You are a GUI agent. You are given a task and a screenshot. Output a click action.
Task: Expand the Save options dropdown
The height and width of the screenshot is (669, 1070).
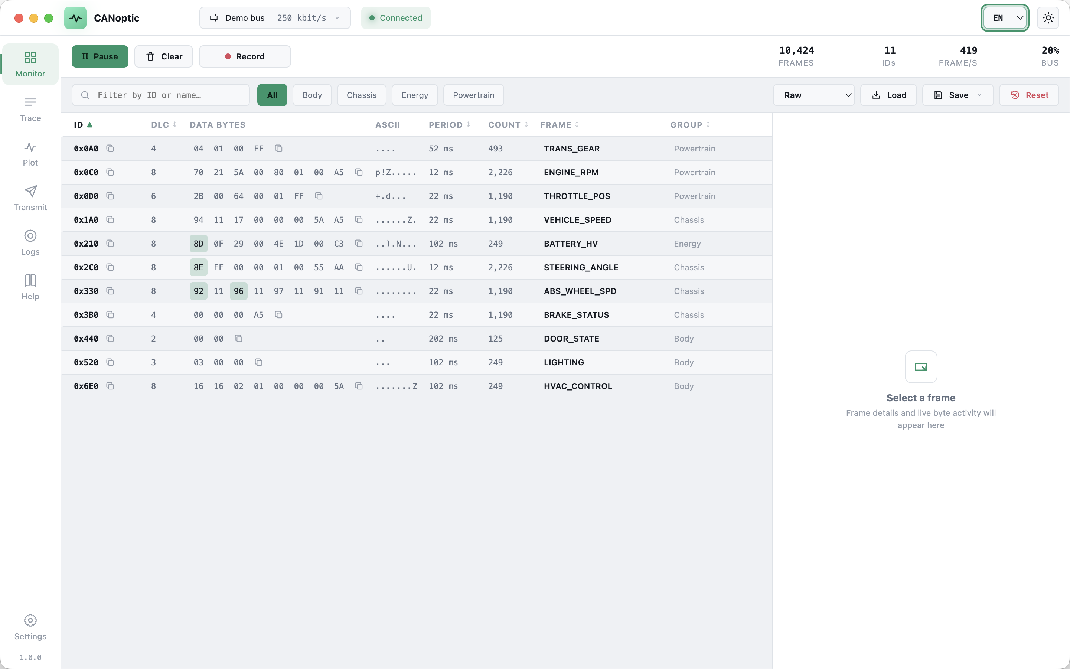[x=979, y=95]
